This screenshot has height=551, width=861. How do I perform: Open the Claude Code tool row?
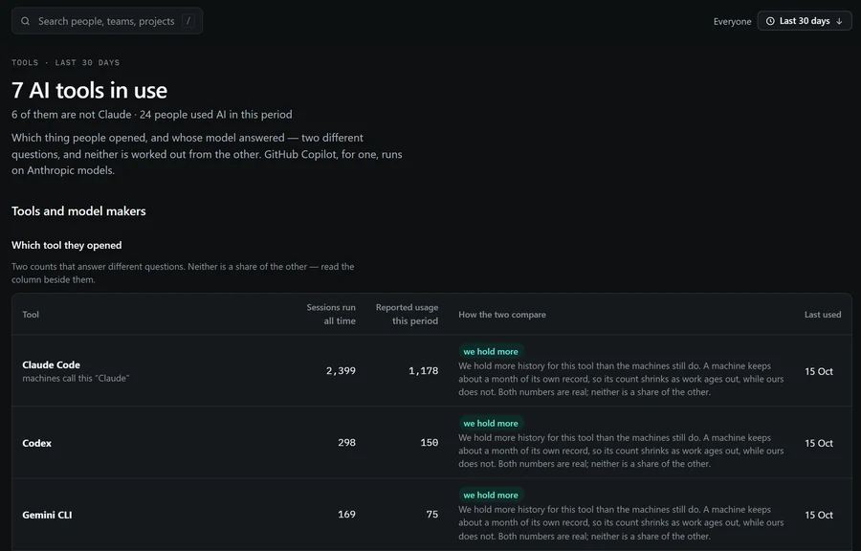[431, 370]
